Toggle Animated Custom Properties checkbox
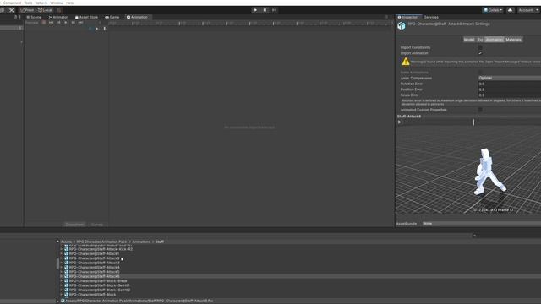Screen dimensions: 541x304 point(480,110)
